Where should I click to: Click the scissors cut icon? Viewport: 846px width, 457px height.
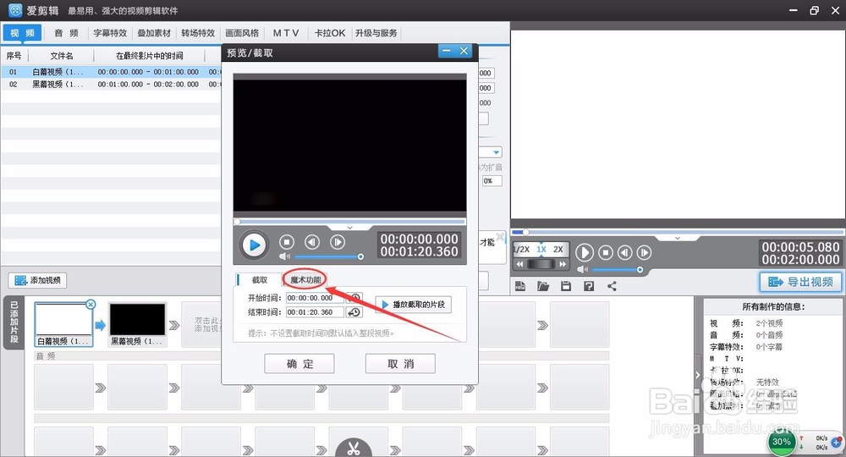(354, 448)
